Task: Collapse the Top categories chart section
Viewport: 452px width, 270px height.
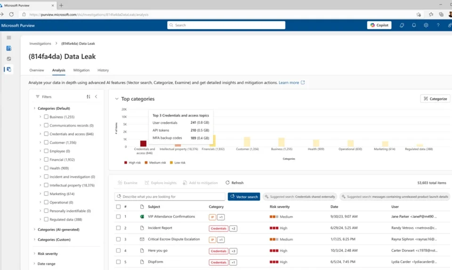Action: 117,99
